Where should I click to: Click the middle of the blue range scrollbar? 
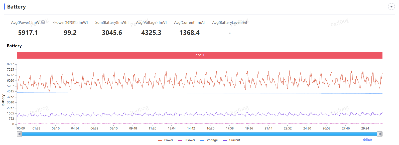point(199,134)
